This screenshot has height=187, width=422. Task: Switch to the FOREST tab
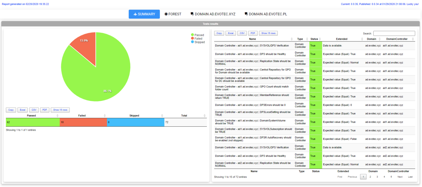(173, 14)
